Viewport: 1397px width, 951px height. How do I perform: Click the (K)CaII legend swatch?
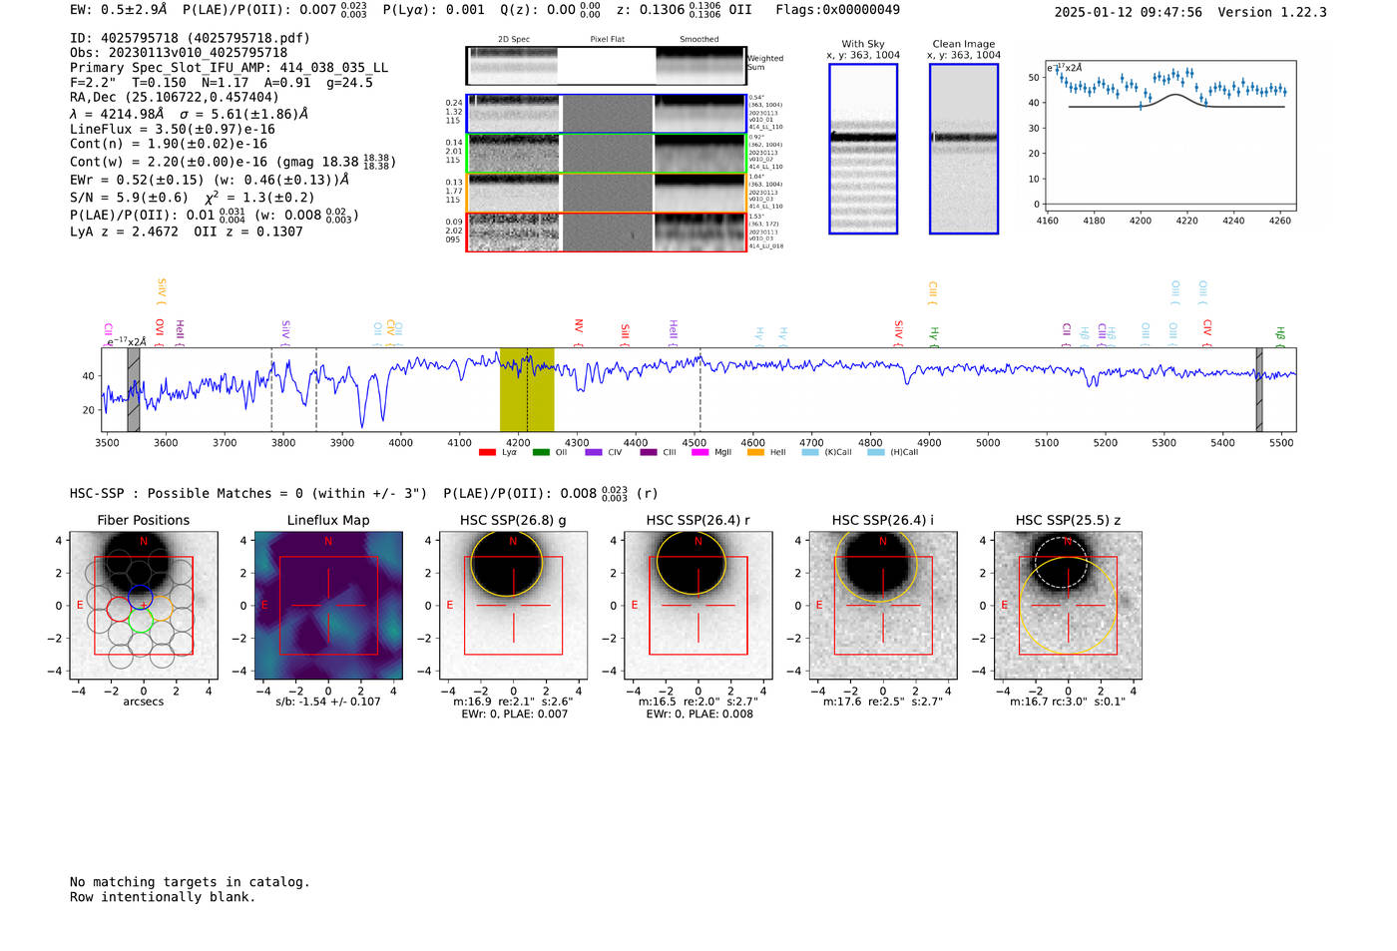tap(810, 452)
